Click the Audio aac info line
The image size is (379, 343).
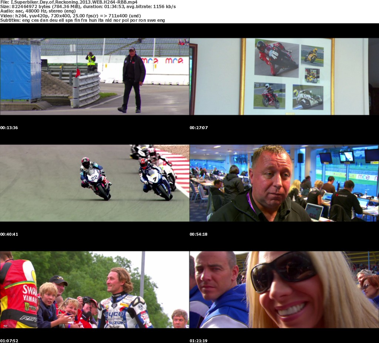(x=38, y=11)
